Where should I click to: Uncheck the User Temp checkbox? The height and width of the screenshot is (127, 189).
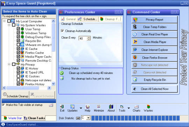coord(18,29)
